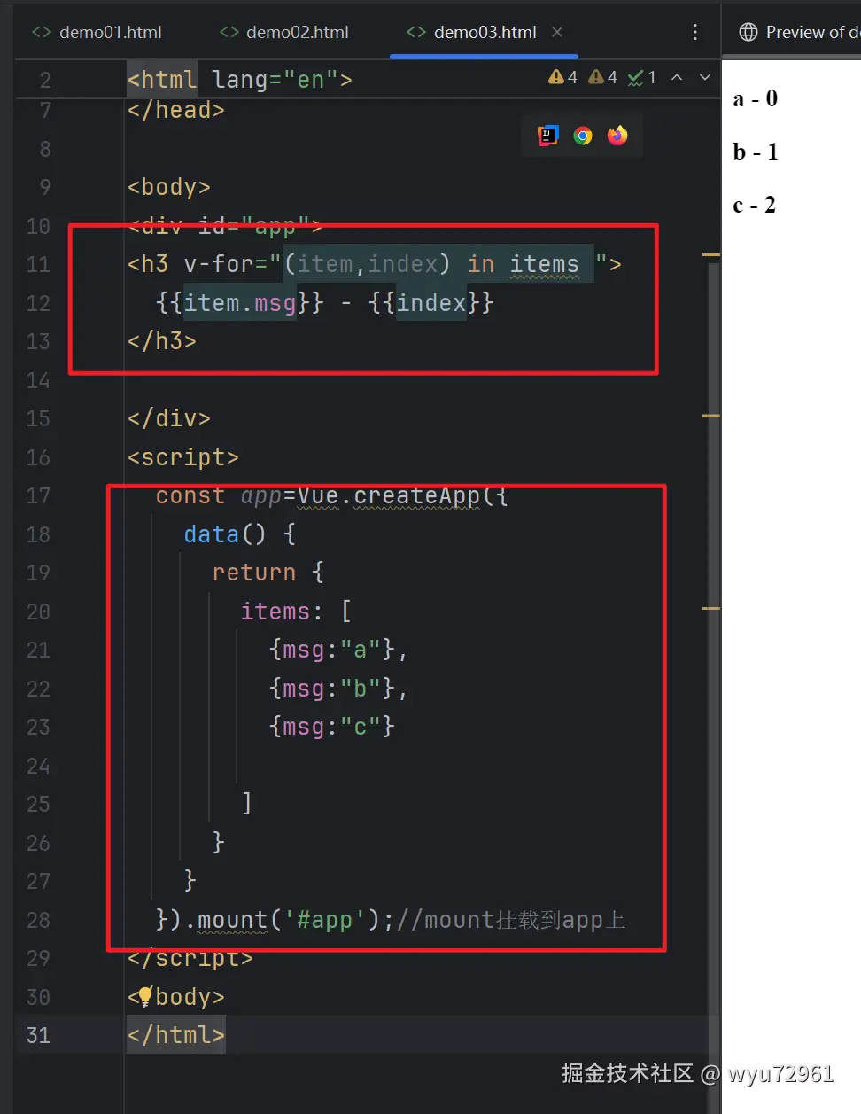Screen dimensions: 861x1114
Task: Open the editor tabs more-options menu
Action: 695,32
